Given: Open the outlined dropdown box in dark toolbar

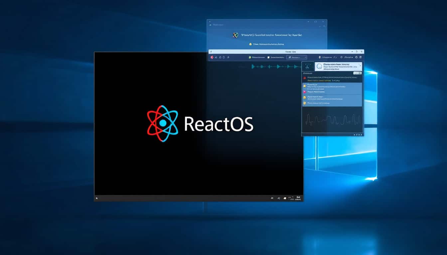Looking at the screenshot, I should click(297, 57).
